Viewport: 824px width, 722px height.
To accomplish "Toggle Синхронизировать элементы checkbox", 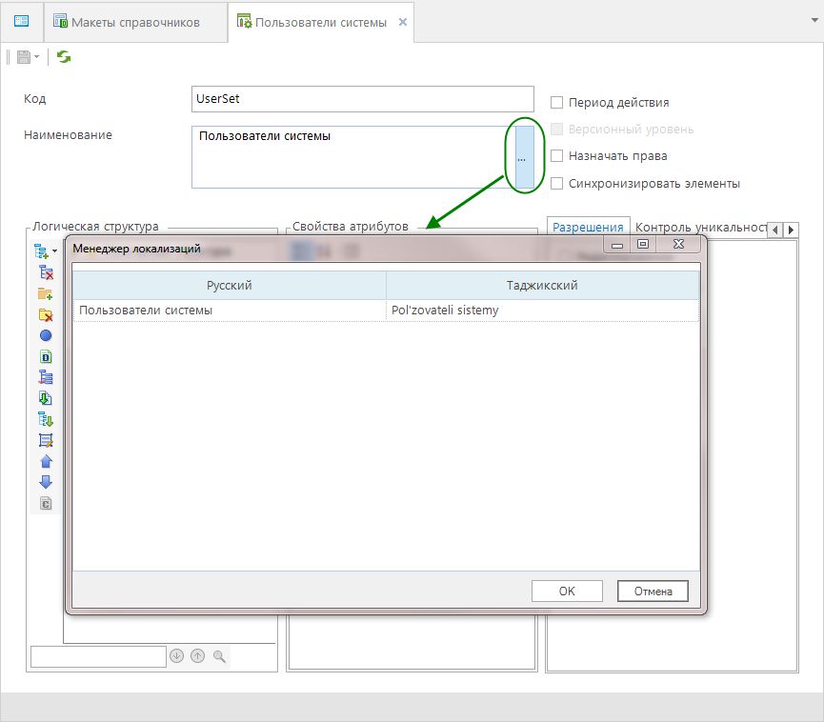I will (557, 184).
